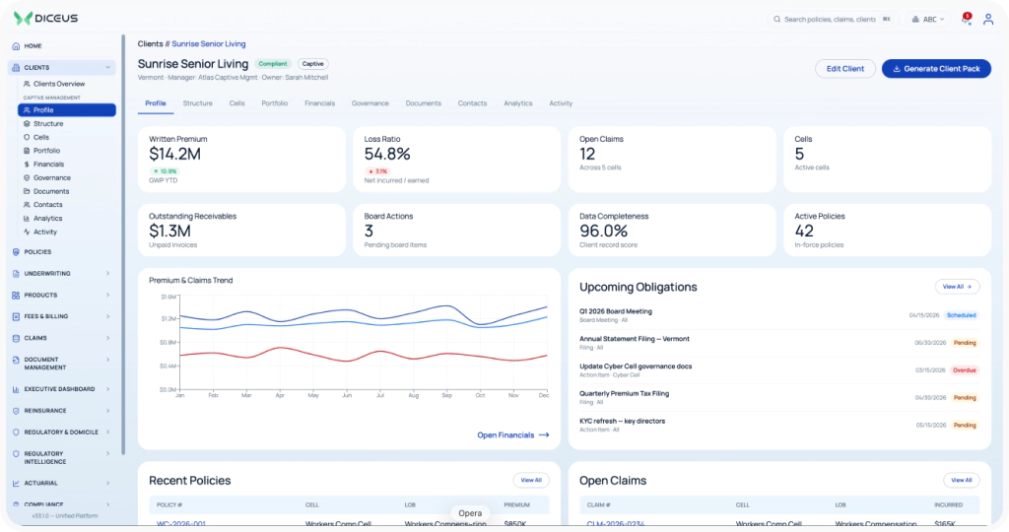Image resolution: width=1009 pixels, height=532 pixels.
Task: Click the Contacts icon in sidebar
Action: click(x=27, y=205)
